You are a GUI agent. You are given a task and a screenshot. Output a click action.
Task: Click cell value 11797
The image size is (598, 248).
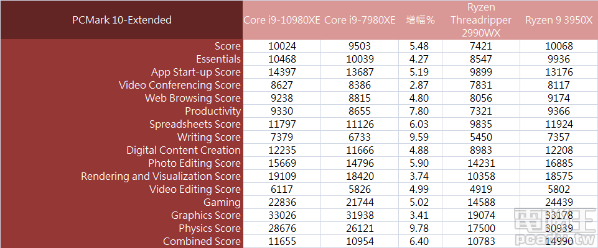(x=282, y=124)
